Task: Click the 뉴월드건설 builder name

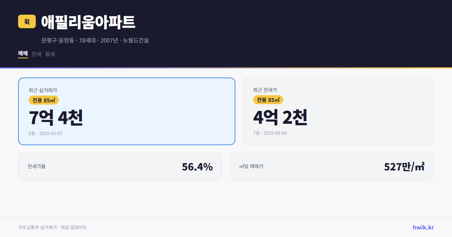Action: pos(135,40)
